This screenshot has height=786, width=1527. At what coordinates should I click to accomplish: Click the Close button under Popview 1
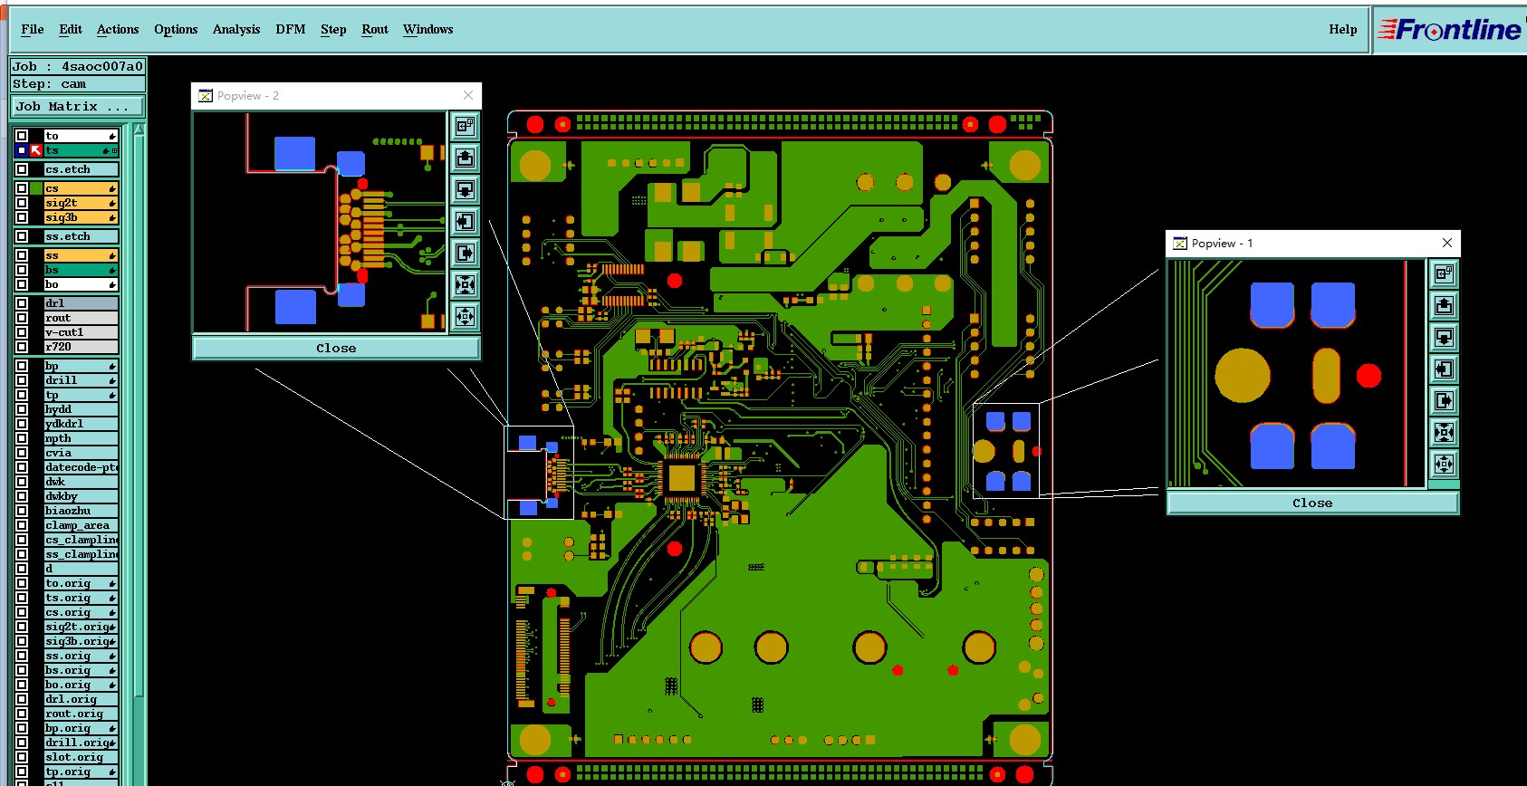click(x=1312, y=503)
